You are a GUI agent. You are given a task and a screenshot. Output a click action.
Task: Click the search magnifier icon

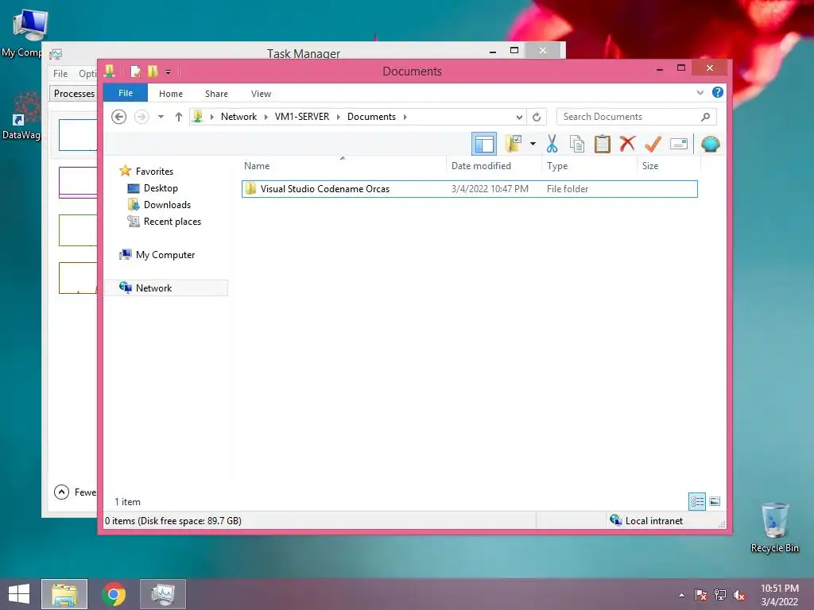click(x=706, y=117)
